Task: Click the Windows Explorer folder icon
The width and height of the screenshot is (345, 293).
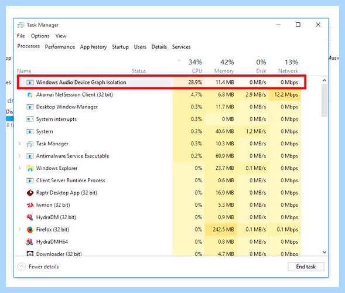Action: 30,168
